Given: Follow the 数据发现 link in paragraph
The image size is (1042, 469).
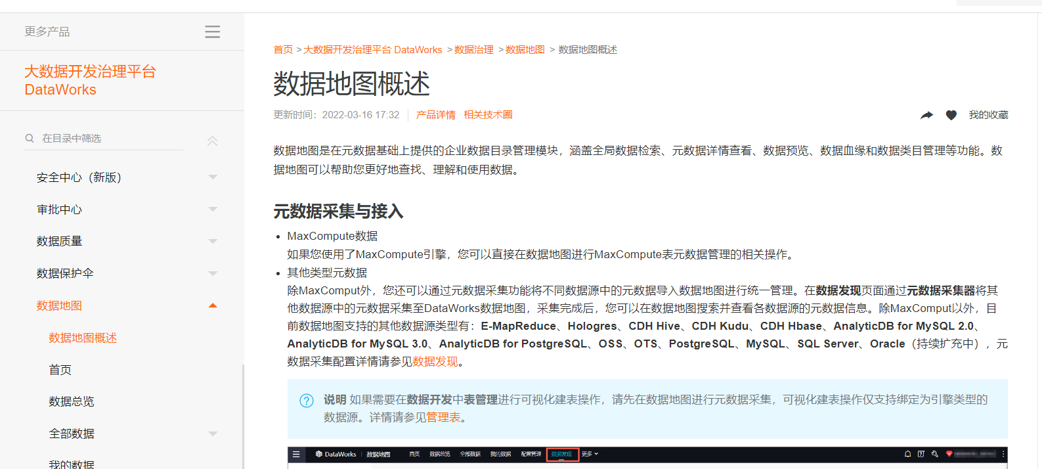Looking at the screenshot, I should click(x=435, y=361).
